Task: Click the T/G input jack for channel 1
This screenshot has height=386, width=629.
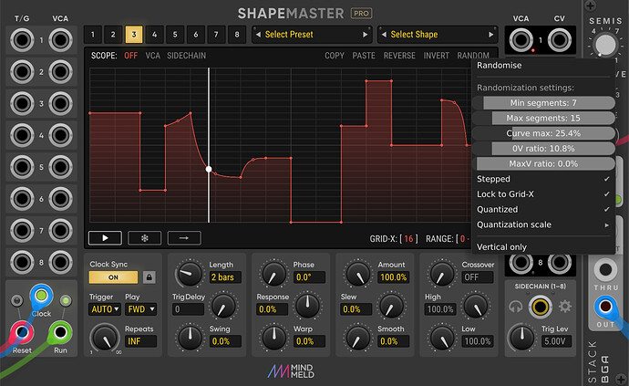Action: click(x=22, y=40)
